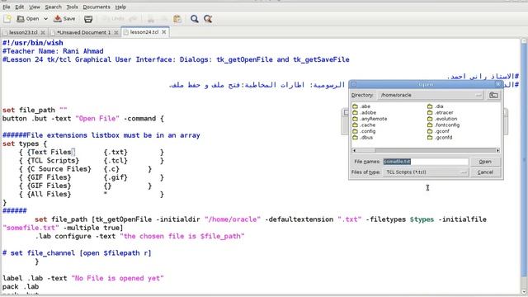Go to parent folder in Open dialog
528x297 pixels.
pyautogui.click(x=493, y=96)
